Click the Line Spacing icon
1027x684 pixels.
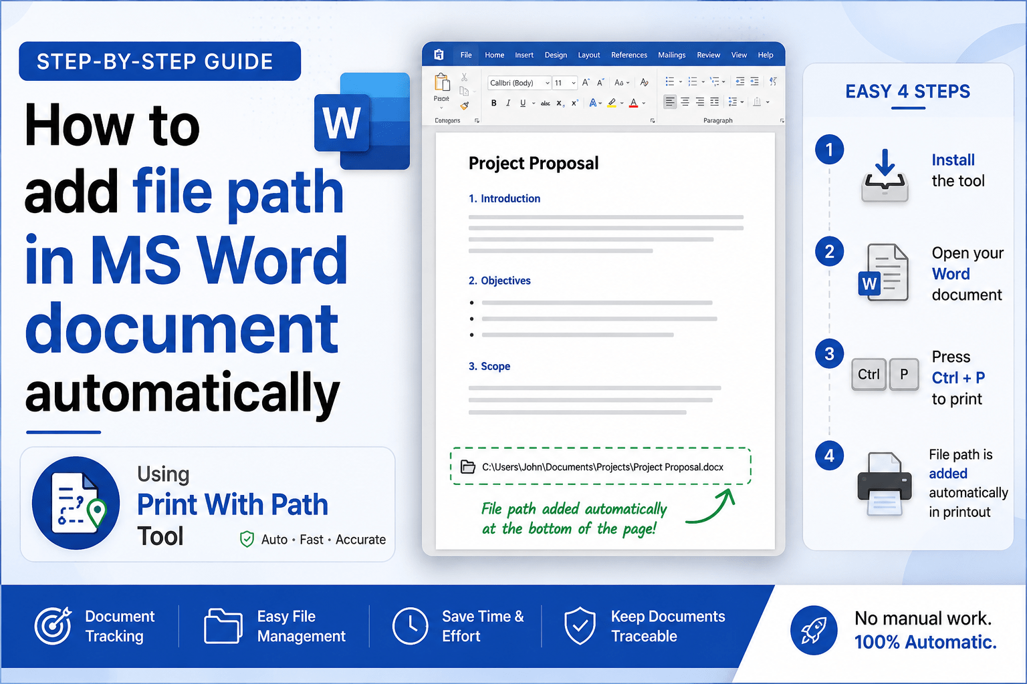733,102
